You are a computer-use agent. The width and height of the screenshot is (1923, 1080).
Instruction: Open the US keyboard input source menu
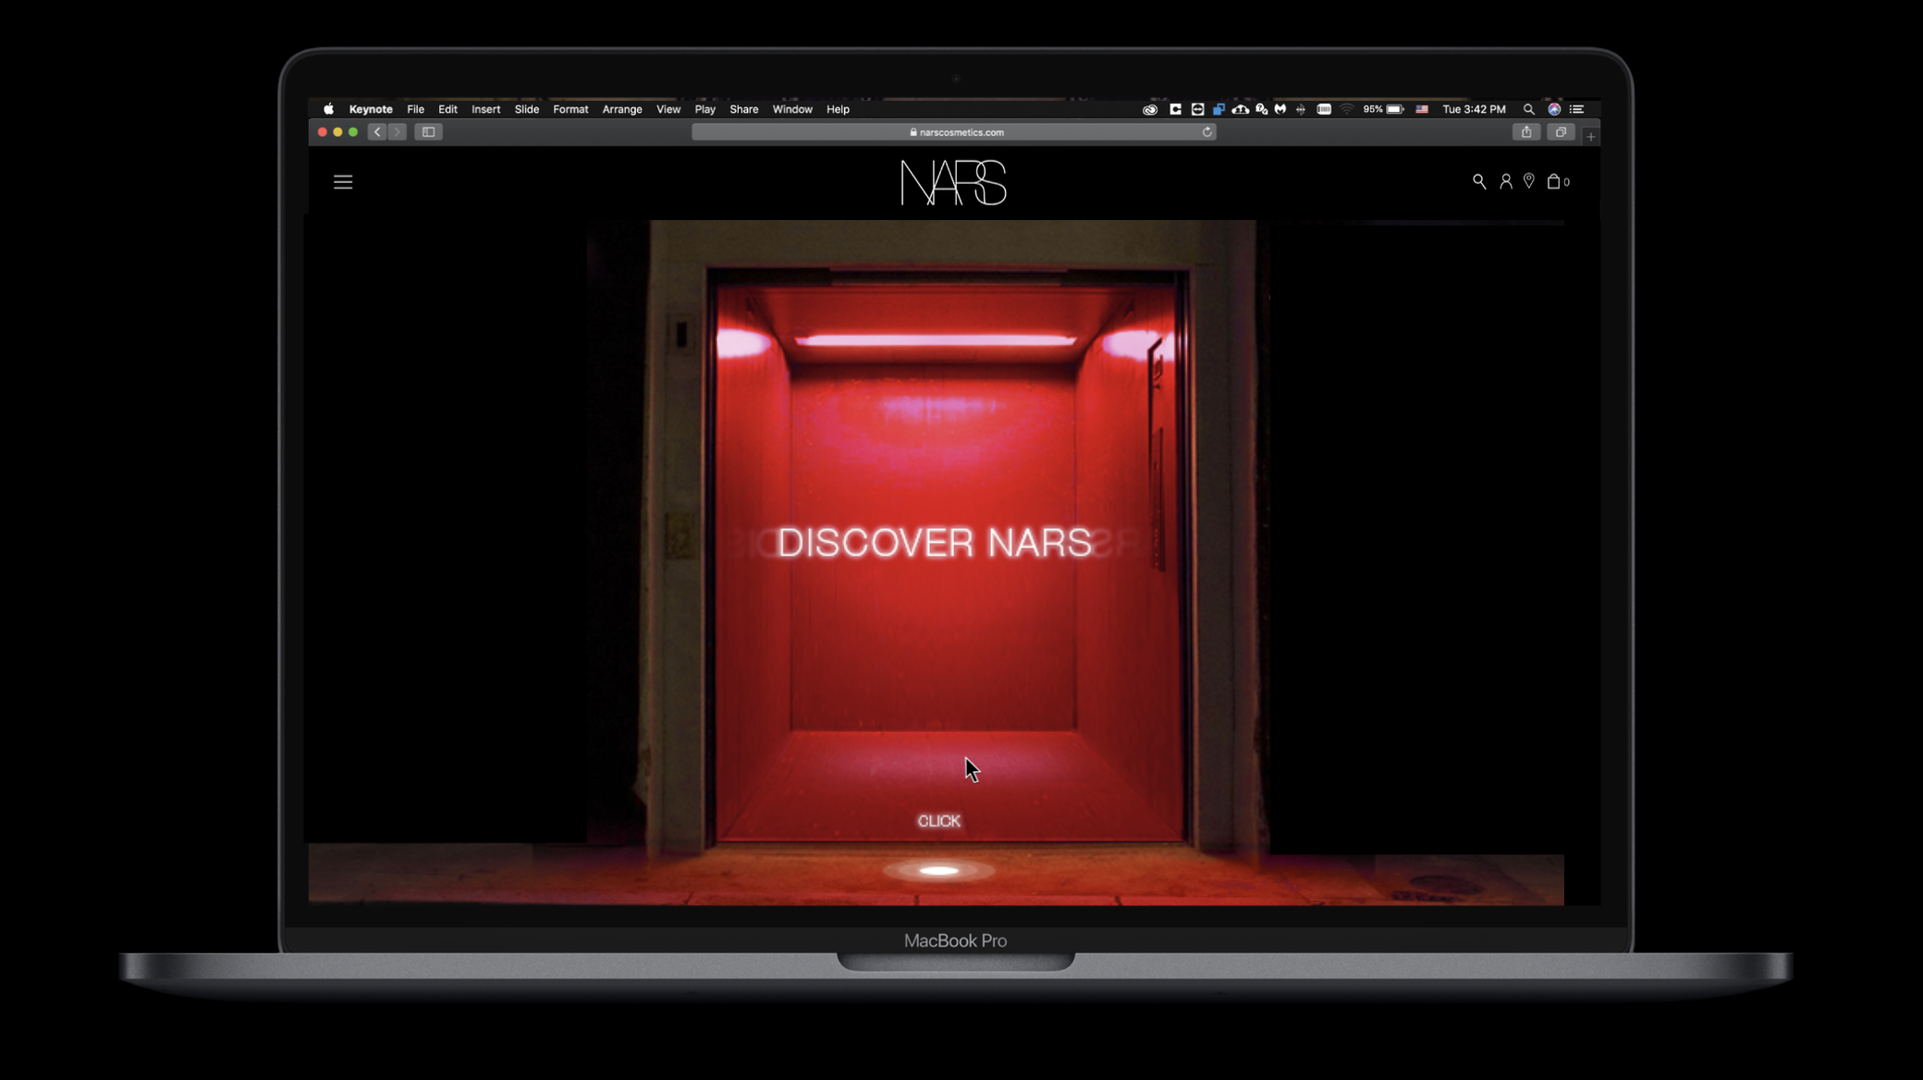[1424, 108]
